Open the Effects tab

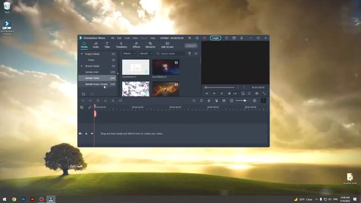click(x=137, y=45)
